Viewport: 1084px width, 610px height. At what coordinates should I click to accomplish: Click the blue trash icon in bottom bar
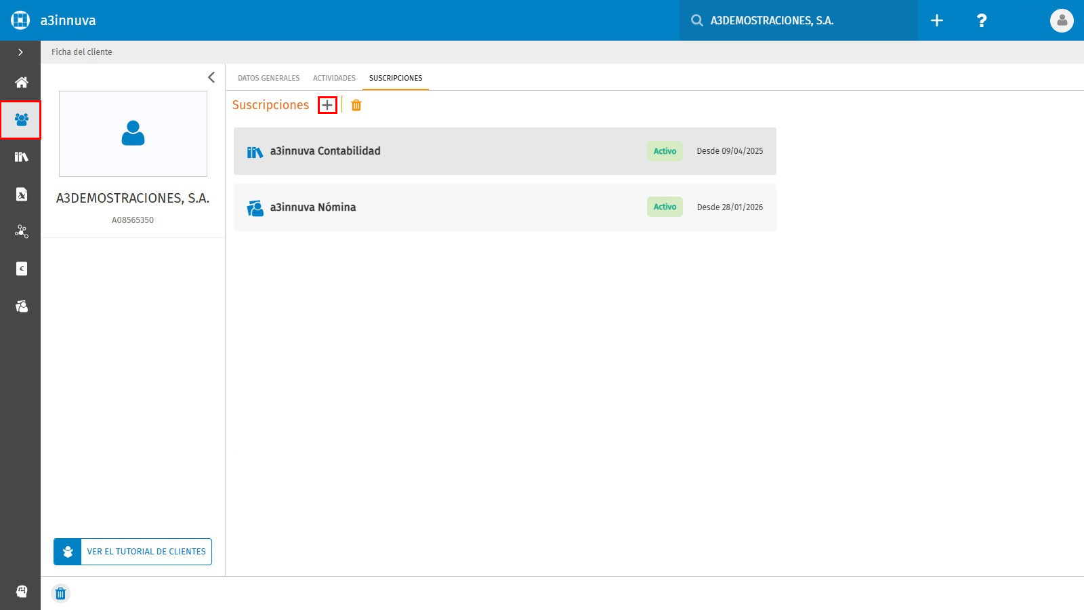click(x=60, y=594)
